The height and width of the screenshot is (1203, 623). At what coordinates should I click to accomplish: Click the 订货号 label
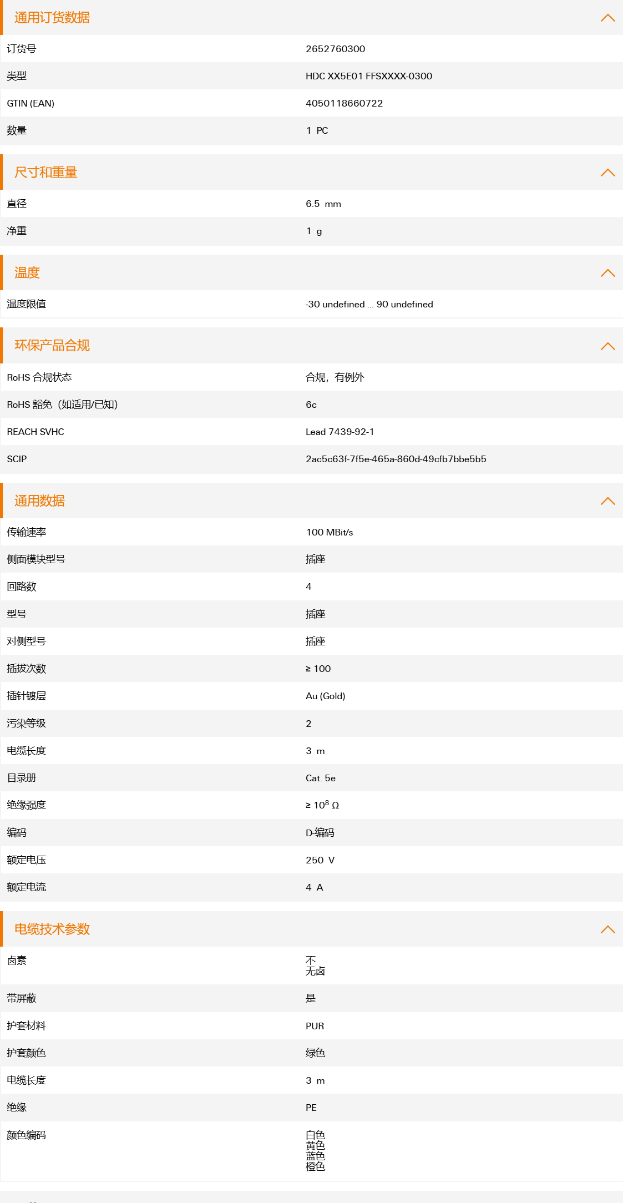[x=22, y=49]
